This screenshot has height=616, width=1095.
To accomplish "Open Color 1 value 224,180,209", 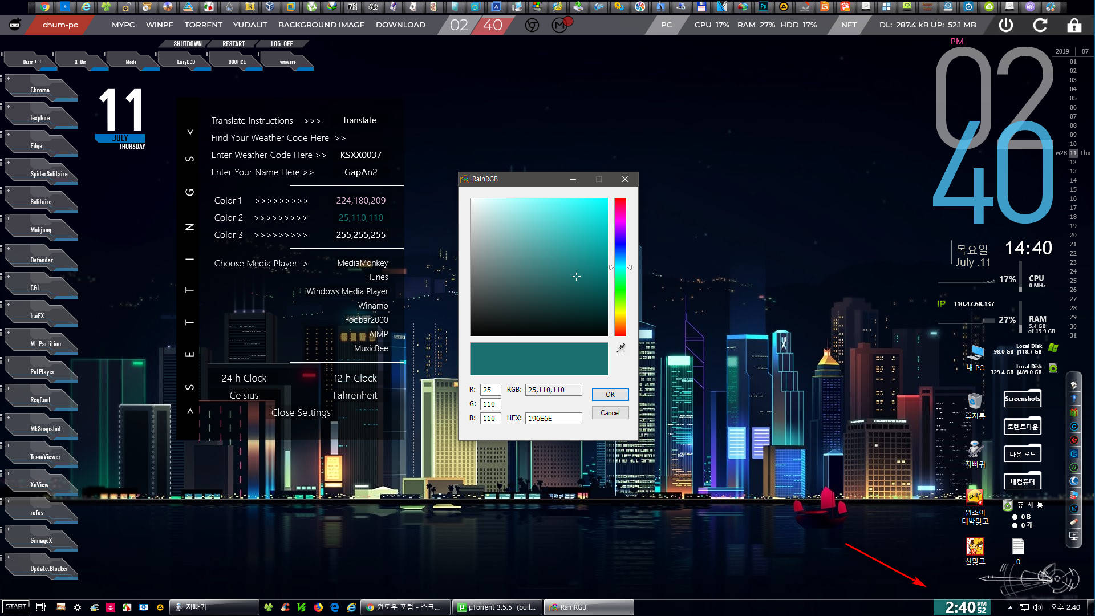I will [x=360, y=201].
